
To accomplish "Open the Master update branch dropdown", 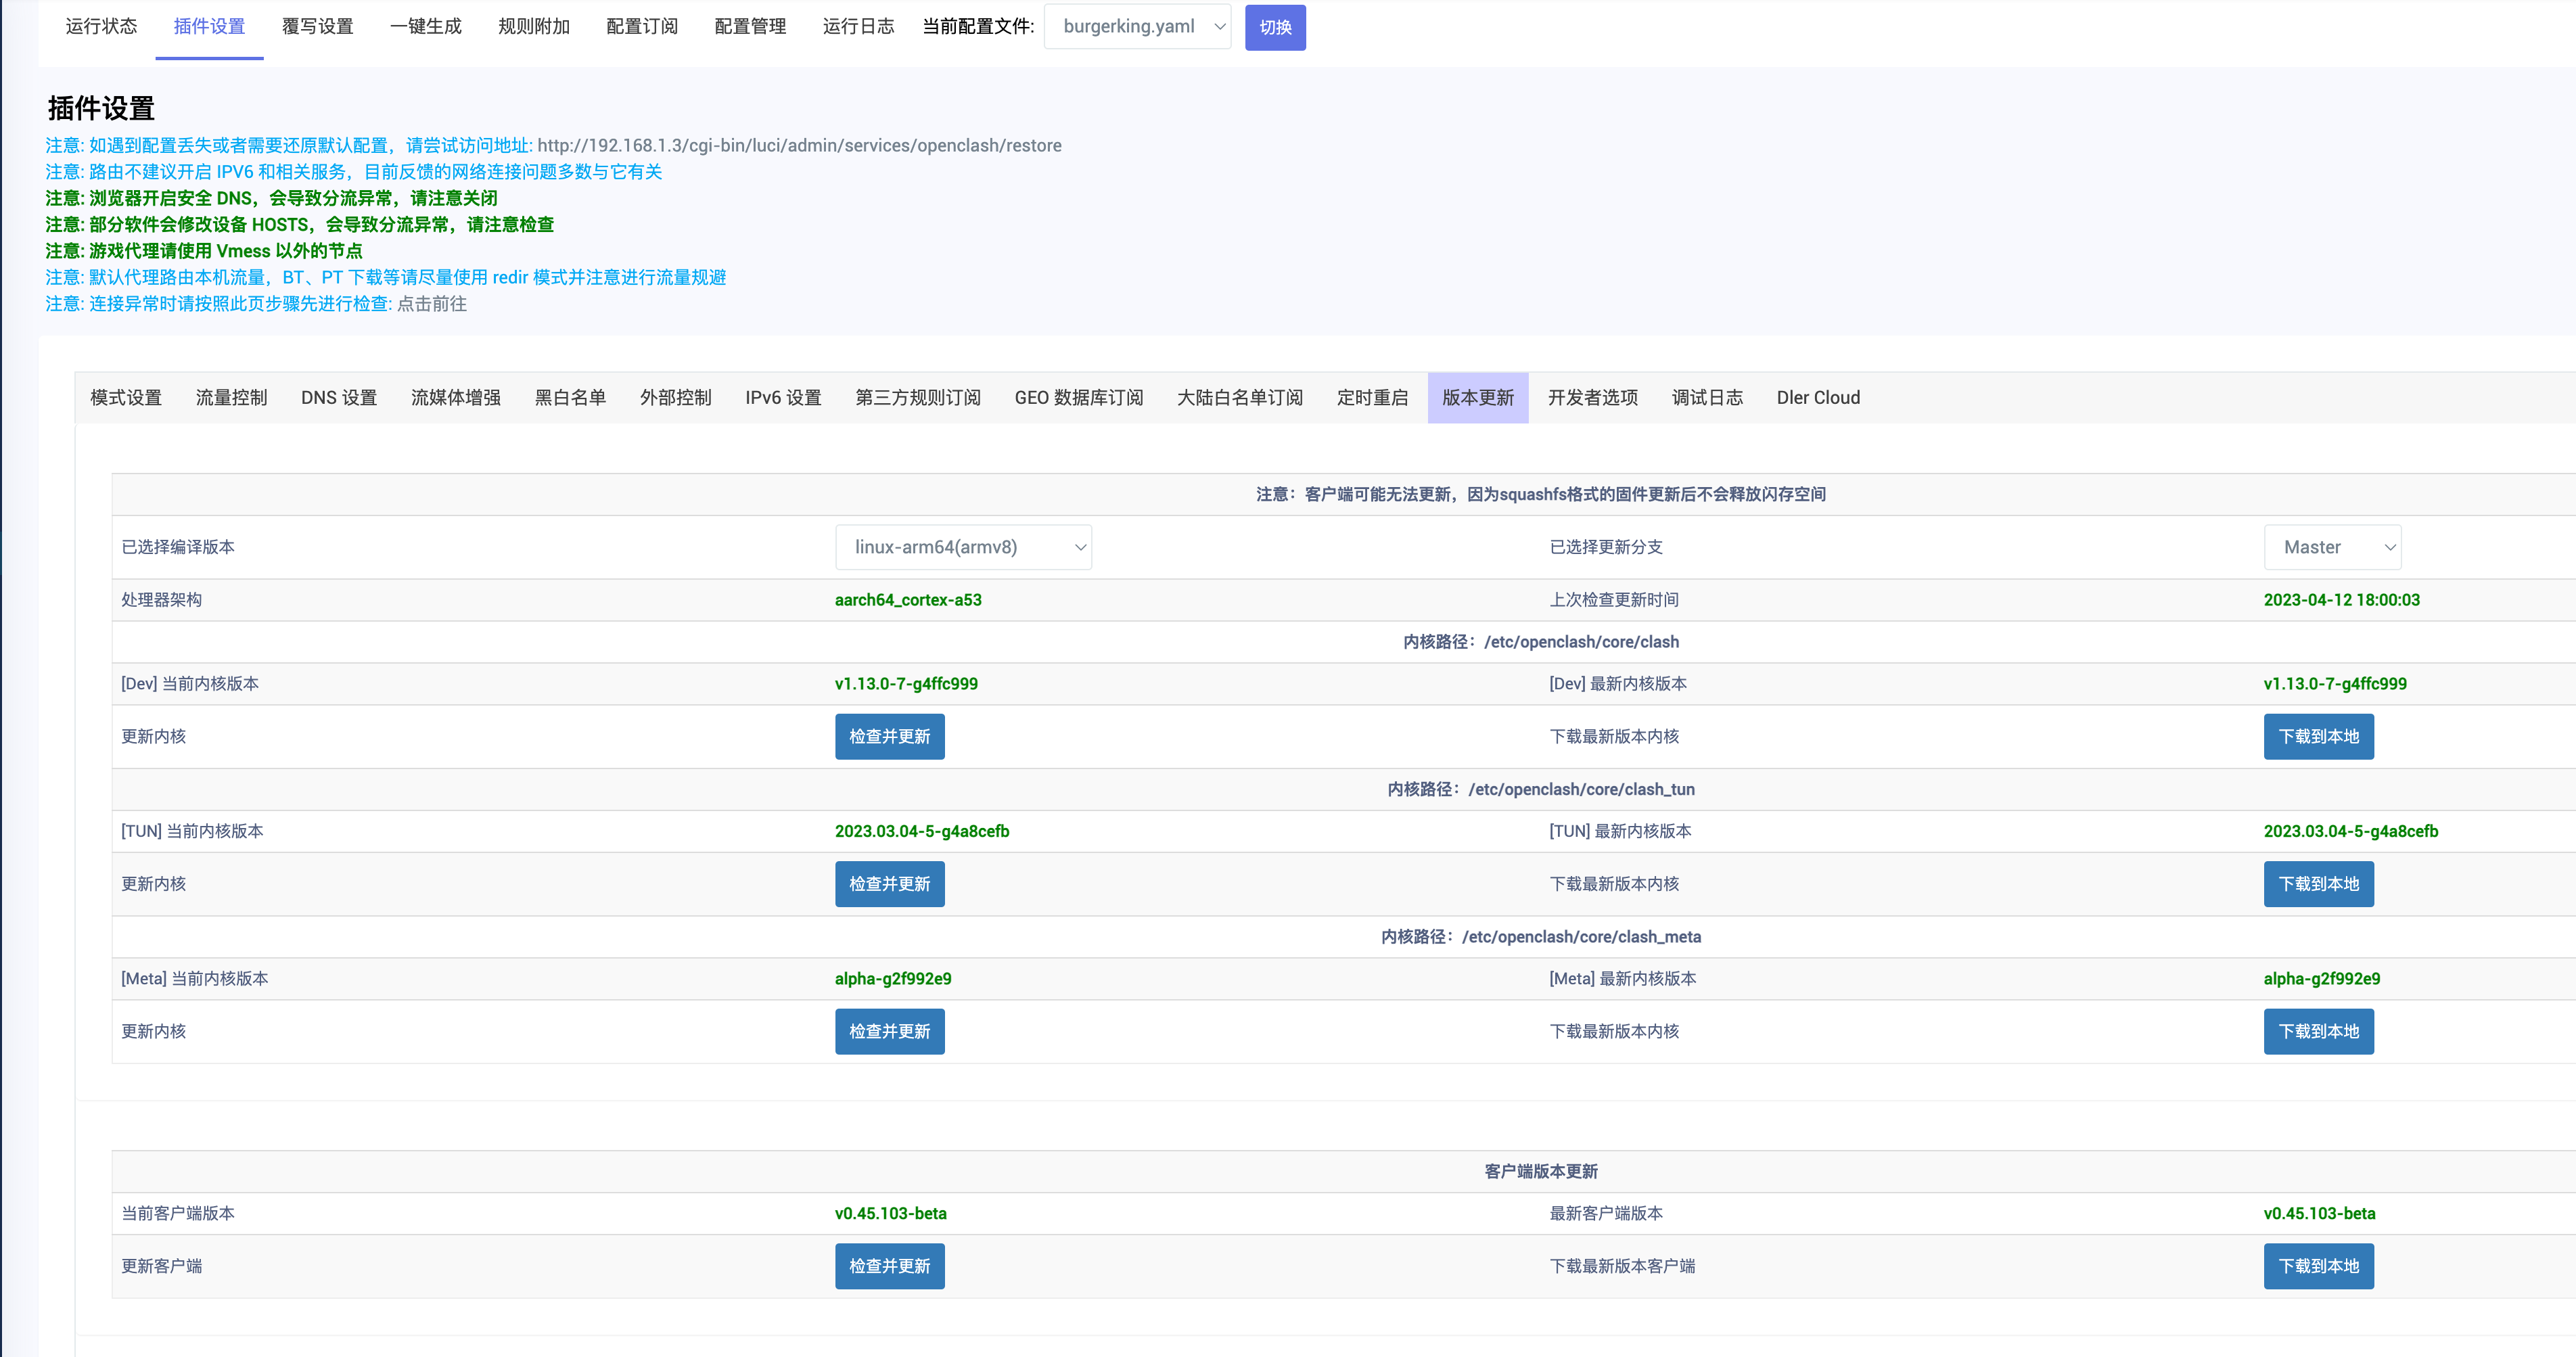I will (2331, 547).
